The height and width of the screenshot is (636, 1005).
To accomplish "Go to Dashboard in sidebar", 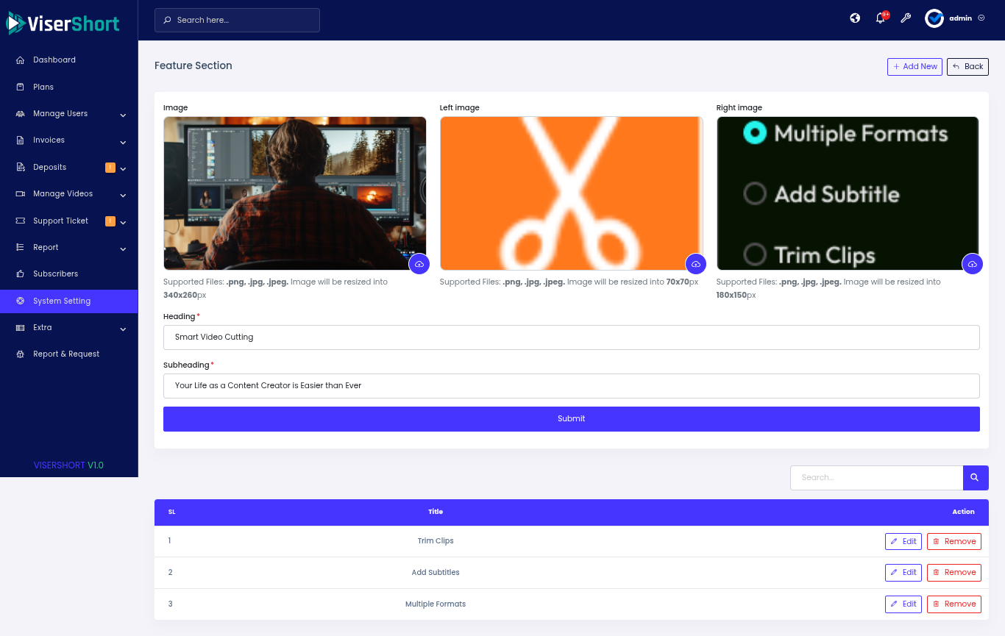I will click(x=54, y=60).
